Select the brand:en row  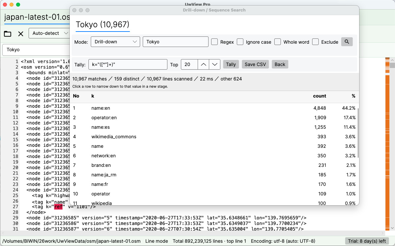(x=214, y=165)
